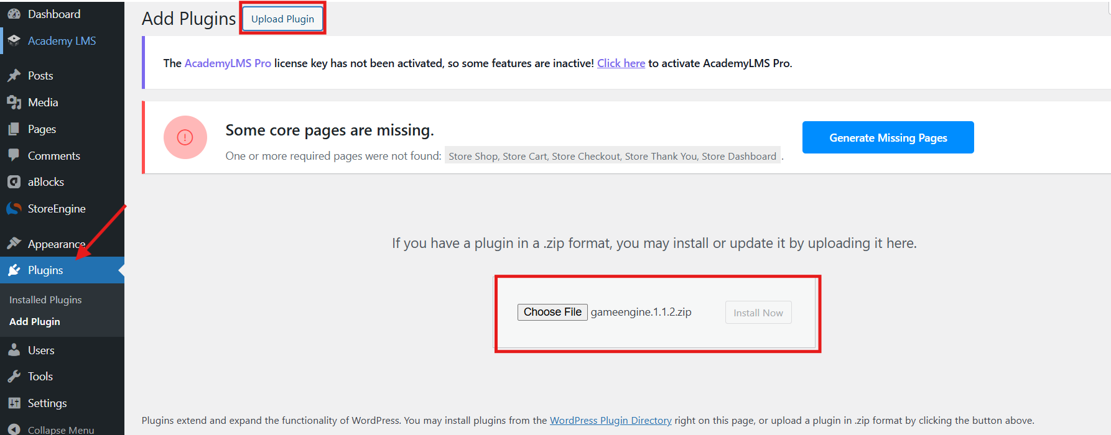Viewport: 1111px width, 435px height.
Task: Click the Upload Plugin button
Action: [282, 19]
